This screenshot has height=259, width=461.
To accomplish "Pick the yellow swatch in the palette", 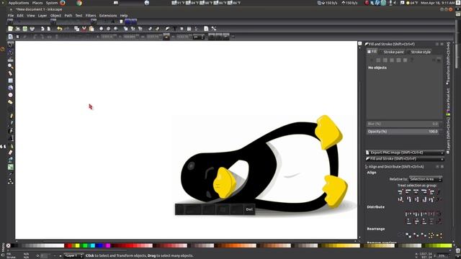I will pyautogui.click(x=77, y=245).
